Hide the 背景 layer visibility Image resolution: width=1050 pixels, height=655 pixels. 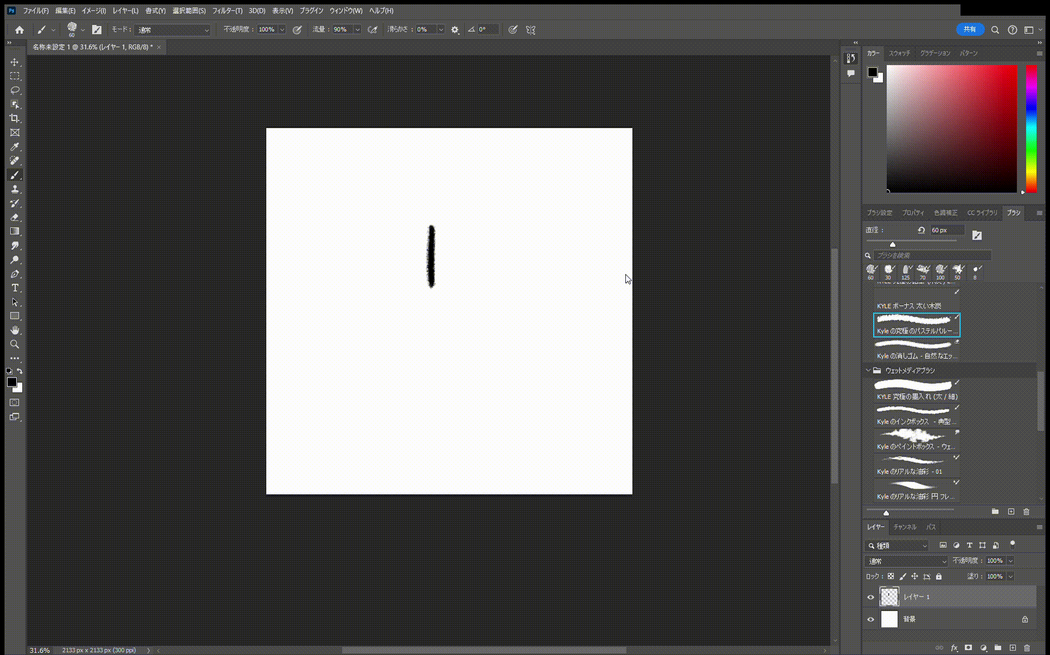coord(871,619)
